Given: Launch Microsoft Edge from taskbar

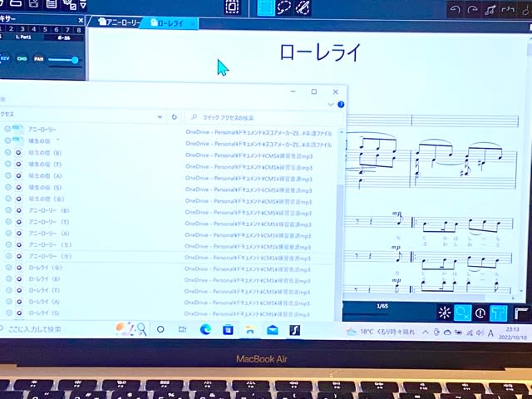Looking at the screenshot, I should (205, 329).
